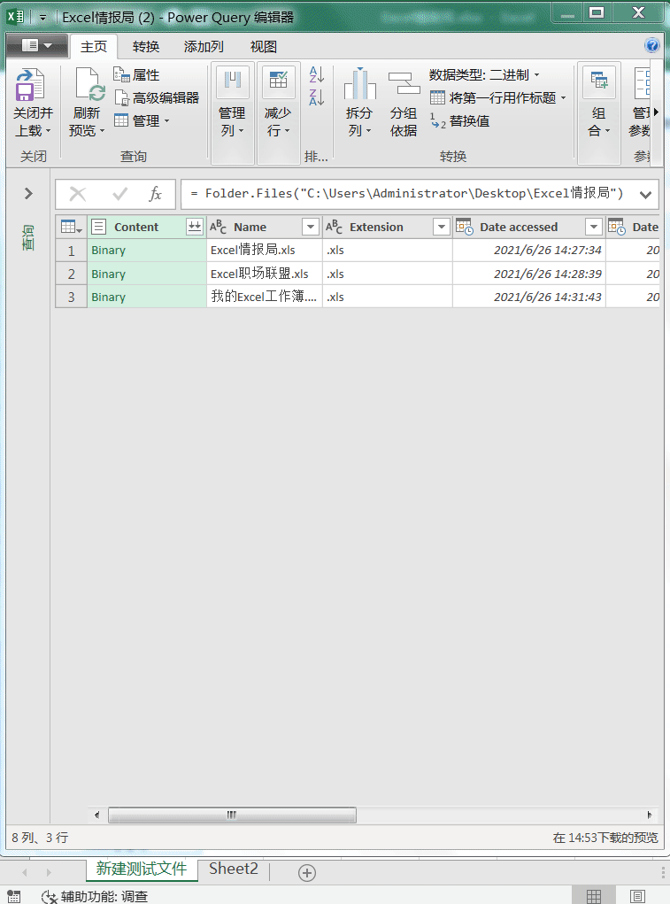Image resolution: width=670 pixels, height=904 pixels.
Task: Expand the formula bar chevron
Action: [x=646, y=194]
